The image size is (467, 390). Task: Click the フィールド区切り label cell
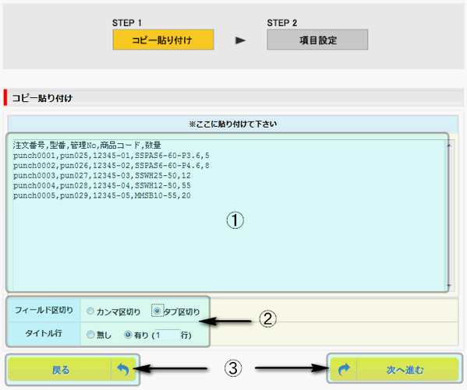coord(44,310)
